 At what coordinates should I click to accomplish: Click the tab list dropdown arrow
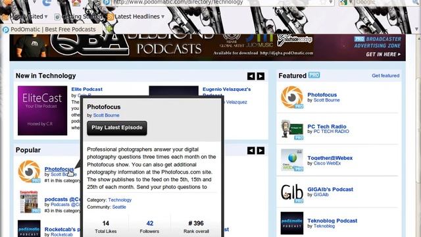pos(416,29)
